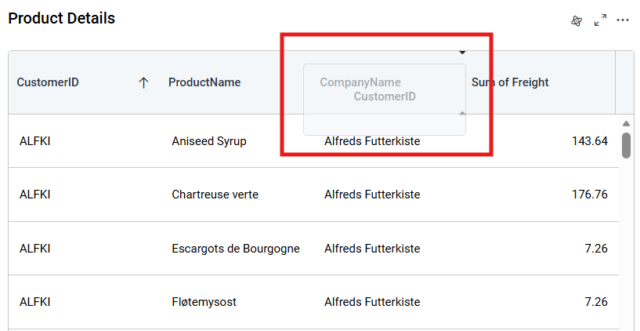640x331 pixels.
Task: Click the CustomerID ascending sort arrow
Action: tap(143, 82)
